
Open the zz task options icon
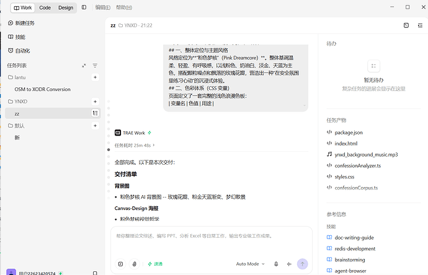point(96,113)
